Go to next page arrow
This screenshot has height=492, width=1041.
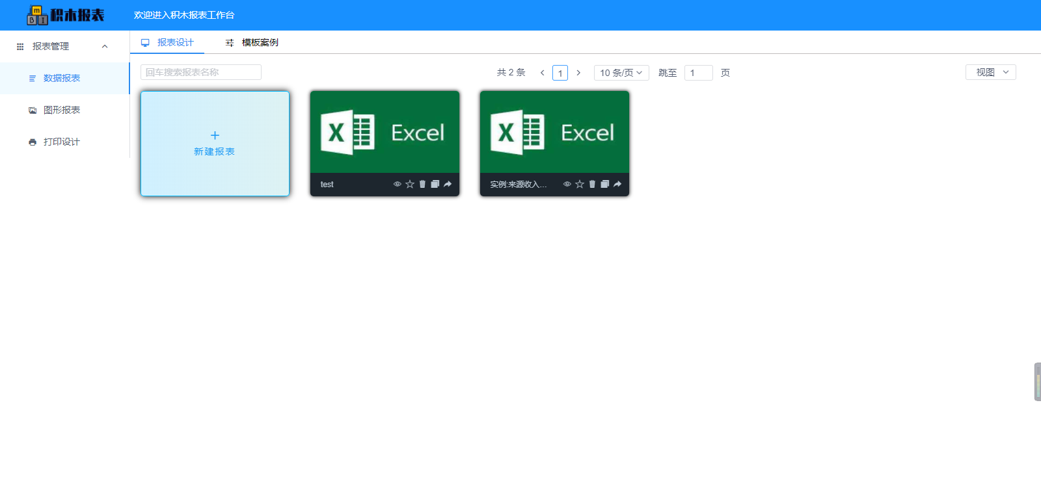[x=578, y=73]
